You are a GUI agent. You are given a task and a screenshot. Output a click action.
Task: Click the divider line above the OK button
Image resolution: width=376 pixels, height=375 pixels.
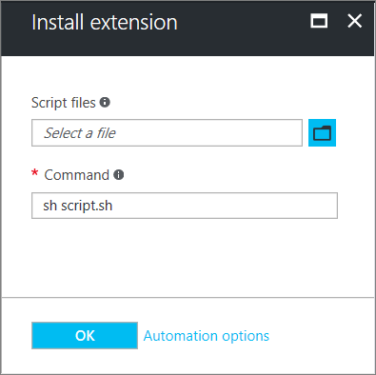coord(188,297)
